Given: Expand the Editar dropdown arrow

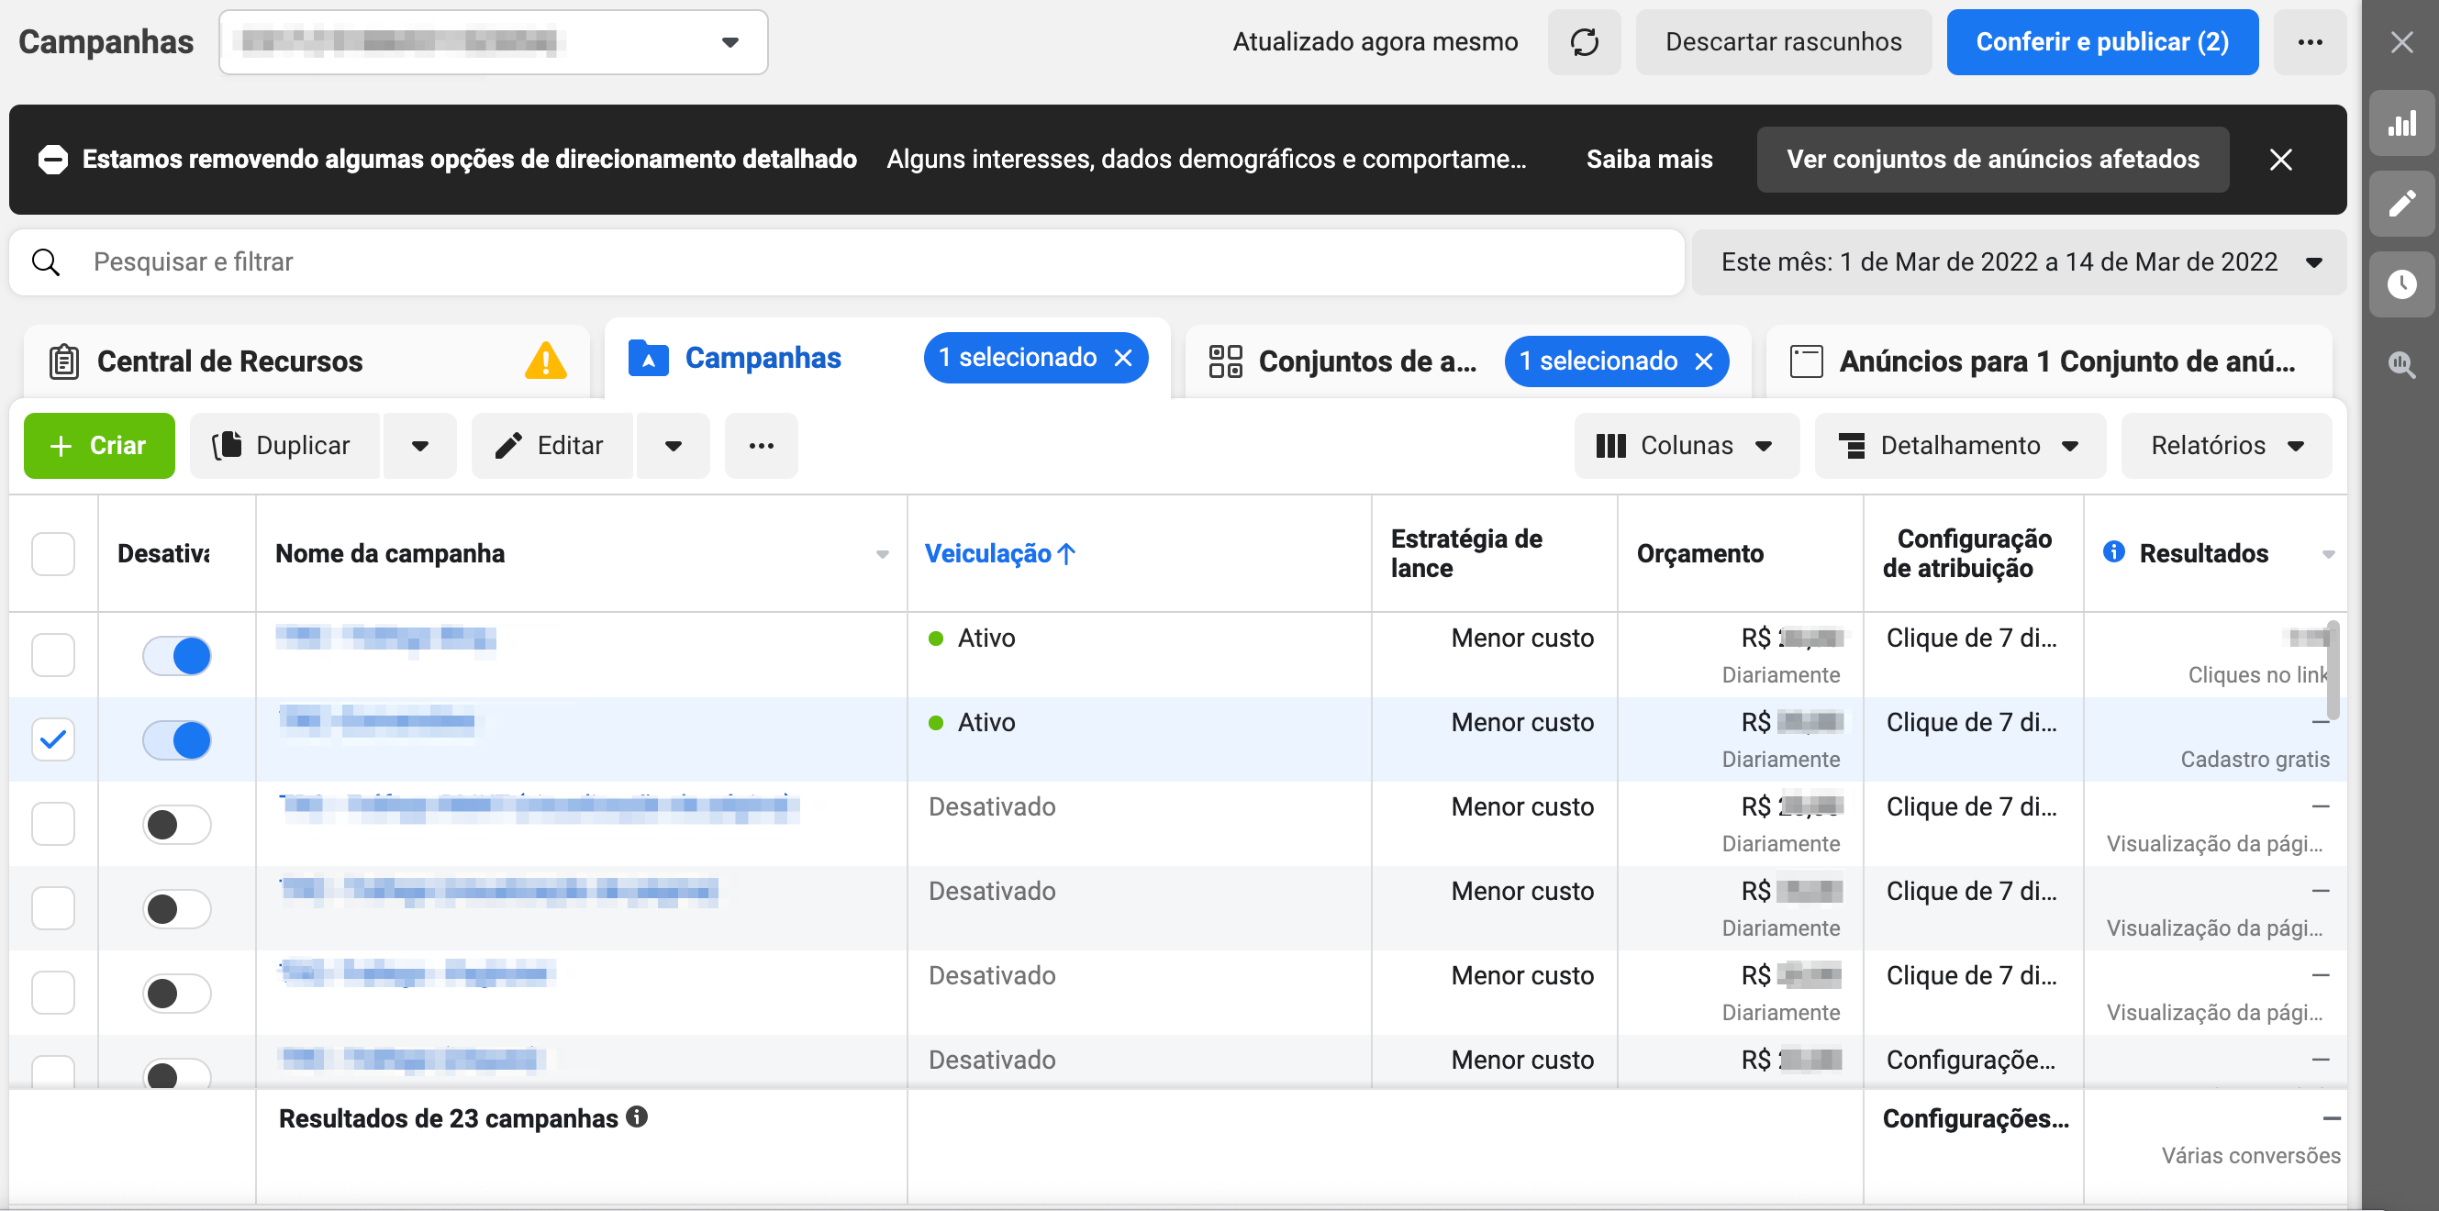Looking at the screenshot, I should click(674, 446).
